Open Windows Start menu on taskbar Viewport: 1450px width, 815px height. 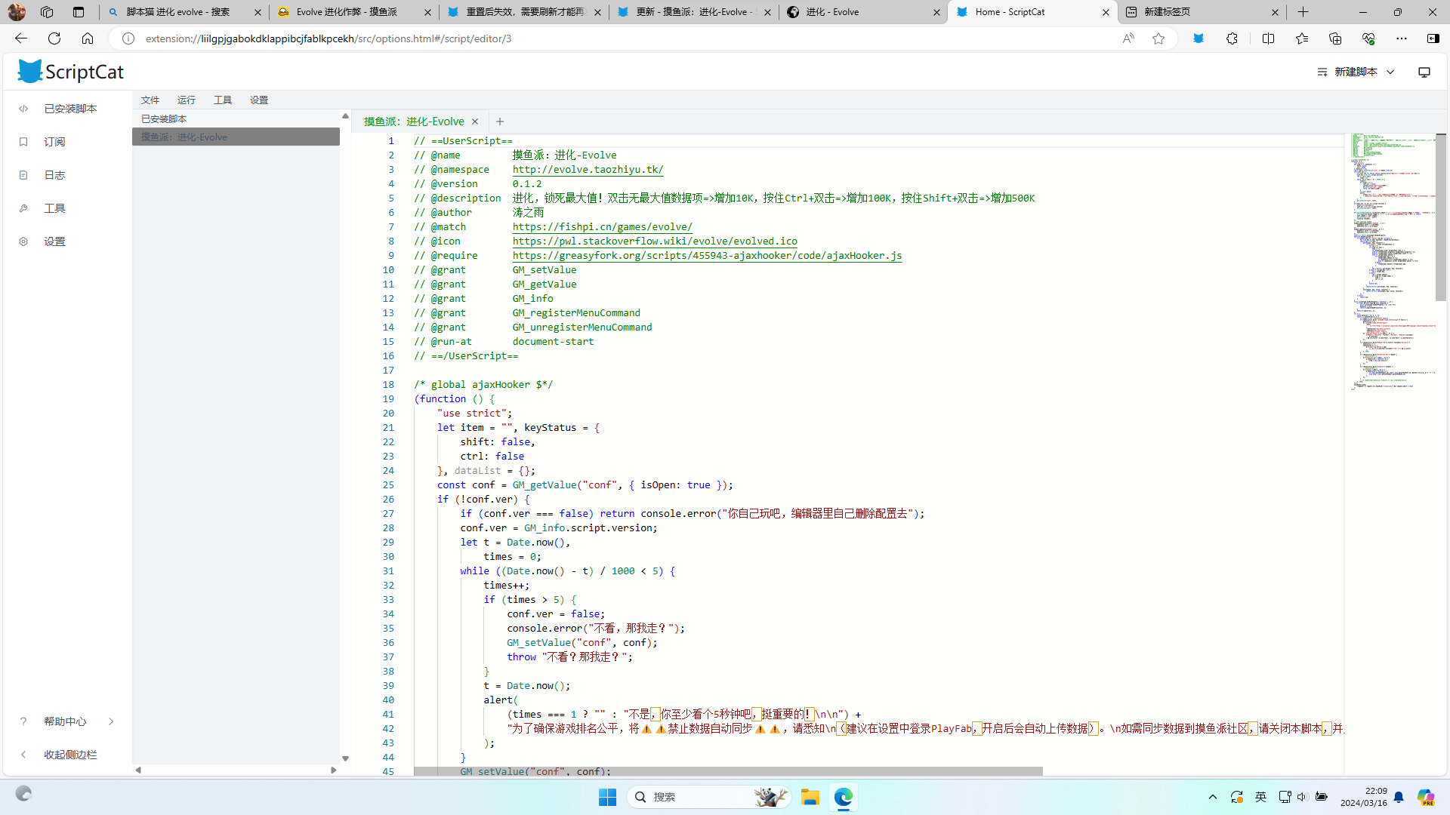click(607, 797)
